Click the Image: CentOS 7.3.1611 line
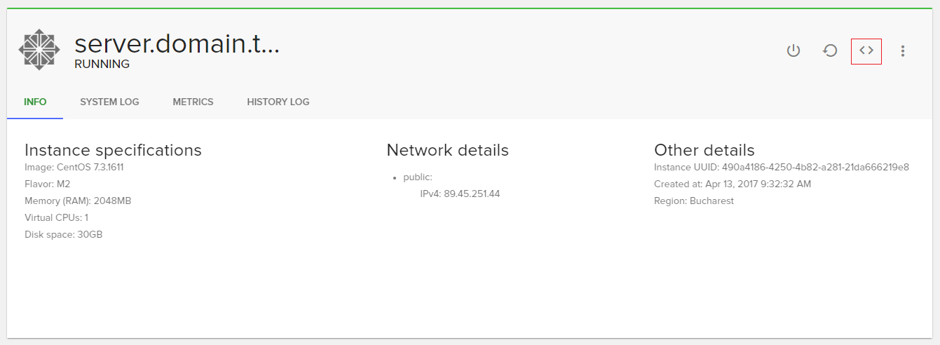This screenshot has height=345, width=940. pyautogui.click(x=74, y=167)
